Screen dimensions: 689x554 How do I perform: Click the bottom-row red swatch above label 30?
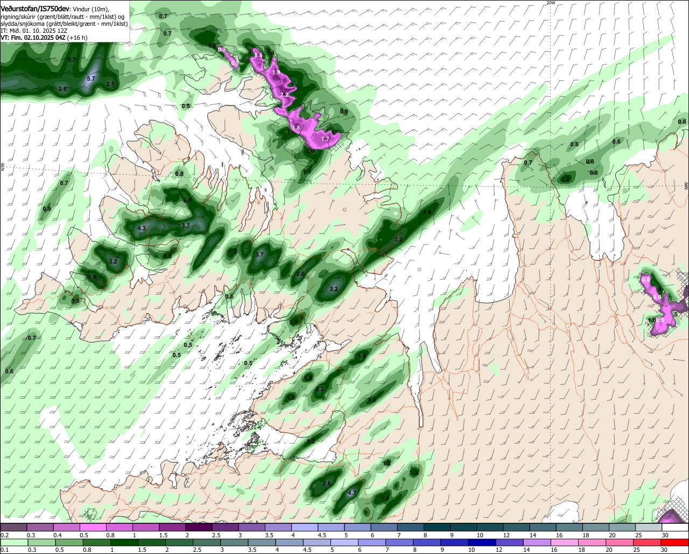(675, 543)
